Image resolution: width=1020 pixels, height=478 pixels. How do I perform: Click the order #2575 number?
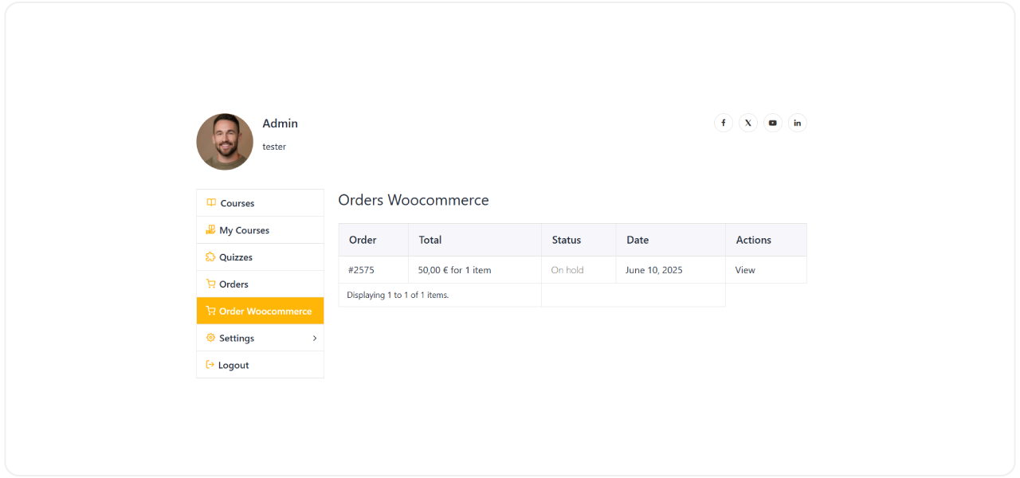[x=361, y=270]
